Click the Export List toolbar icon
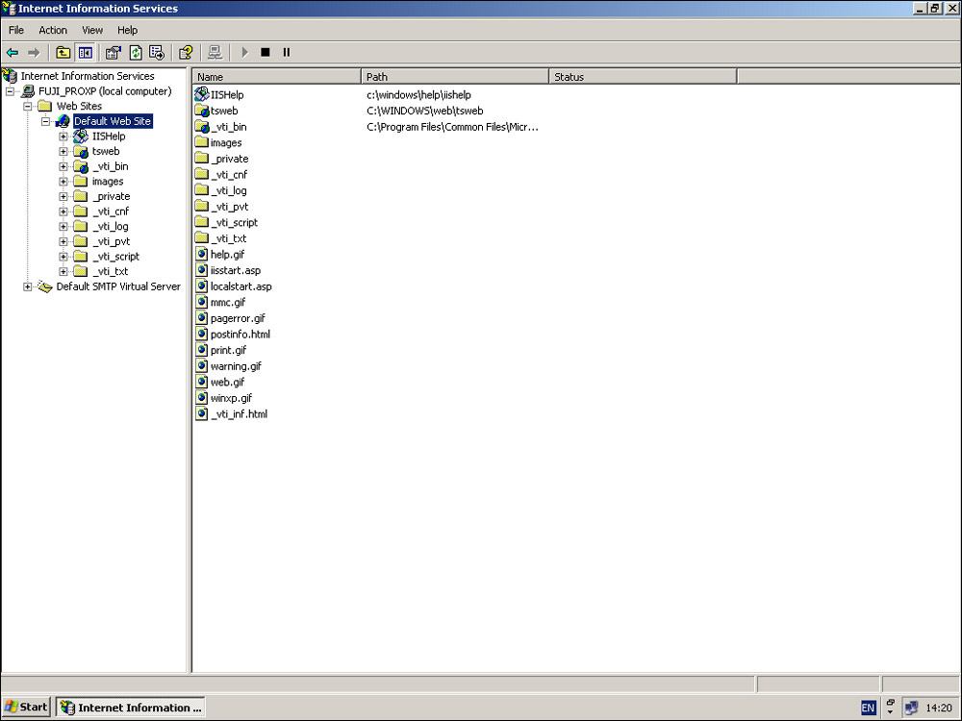This screenshot has height=721, width=962. point(157,53)
